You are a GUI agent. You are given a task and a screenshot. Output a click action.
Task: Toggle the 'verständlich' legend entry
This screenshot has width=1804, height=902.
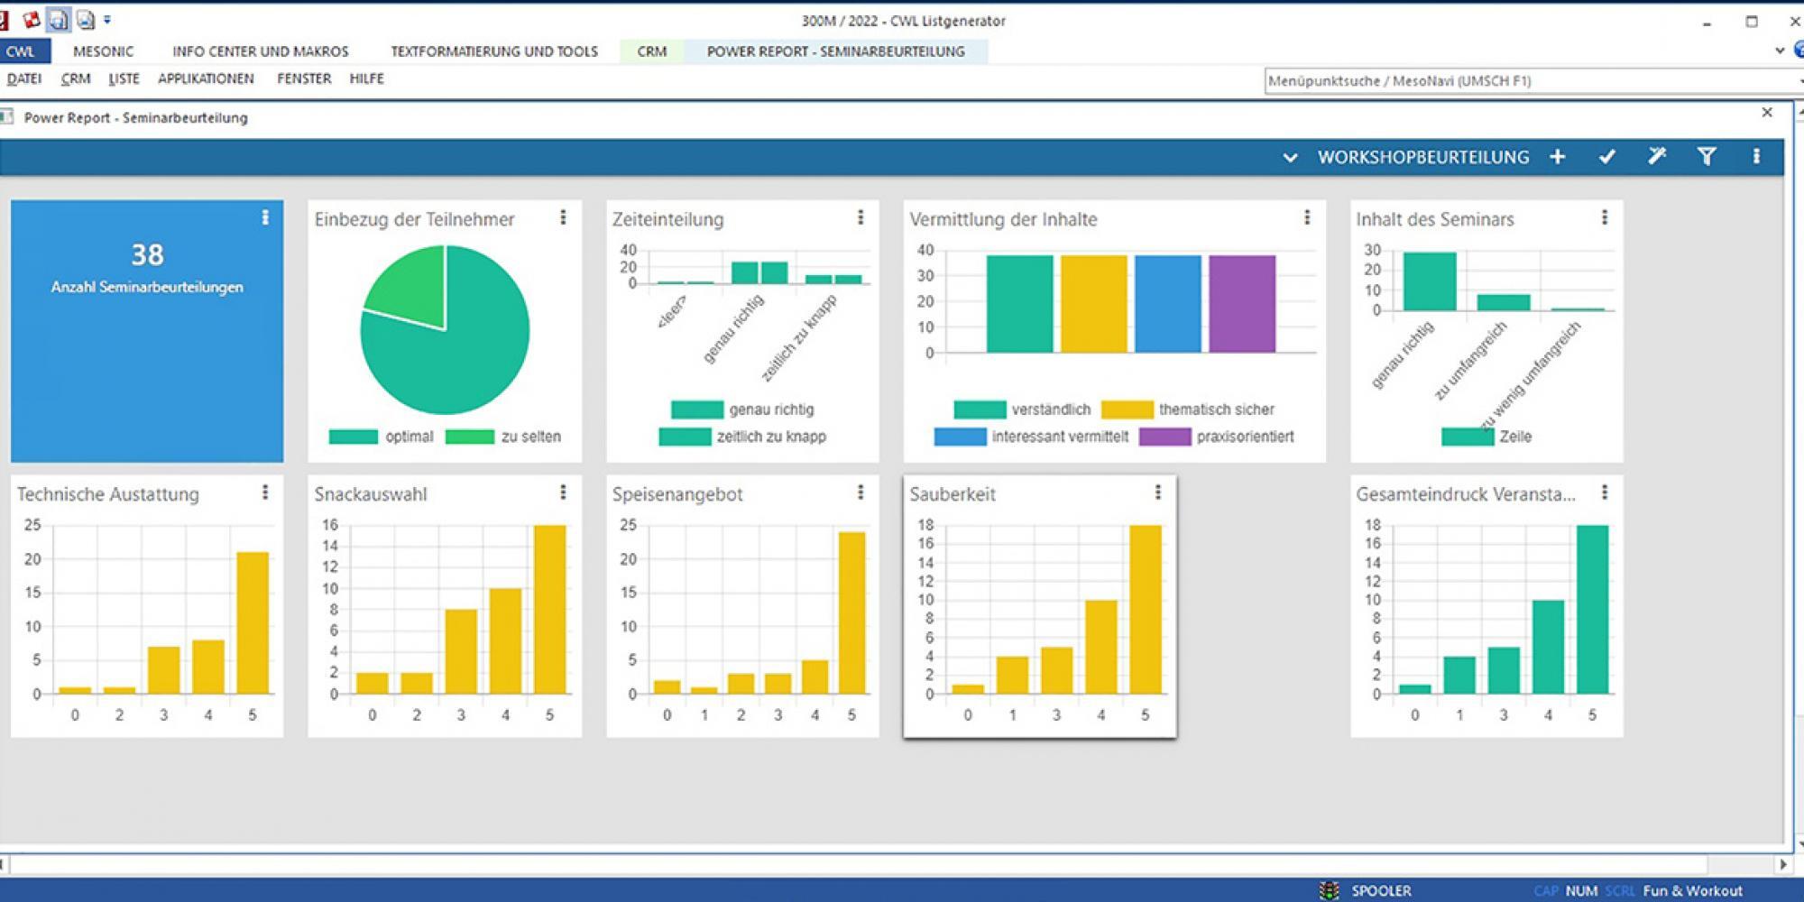pyautogui.click(x=1022, y=410)
